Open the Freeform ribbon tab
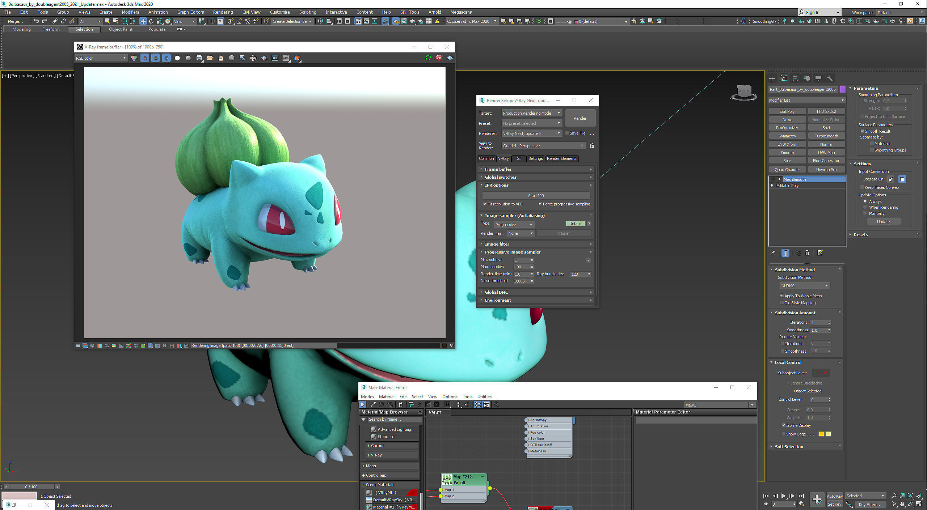The width and height of the screenshot is (927, 510). click(x=51, y=29)
